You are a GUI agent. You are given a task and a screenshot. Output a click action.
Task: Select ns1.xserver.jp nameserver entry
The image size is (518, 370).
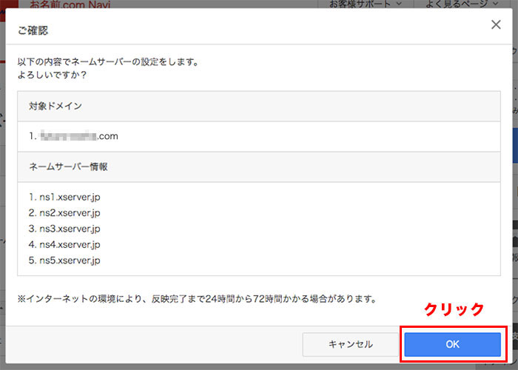click(x=64, y=198)
